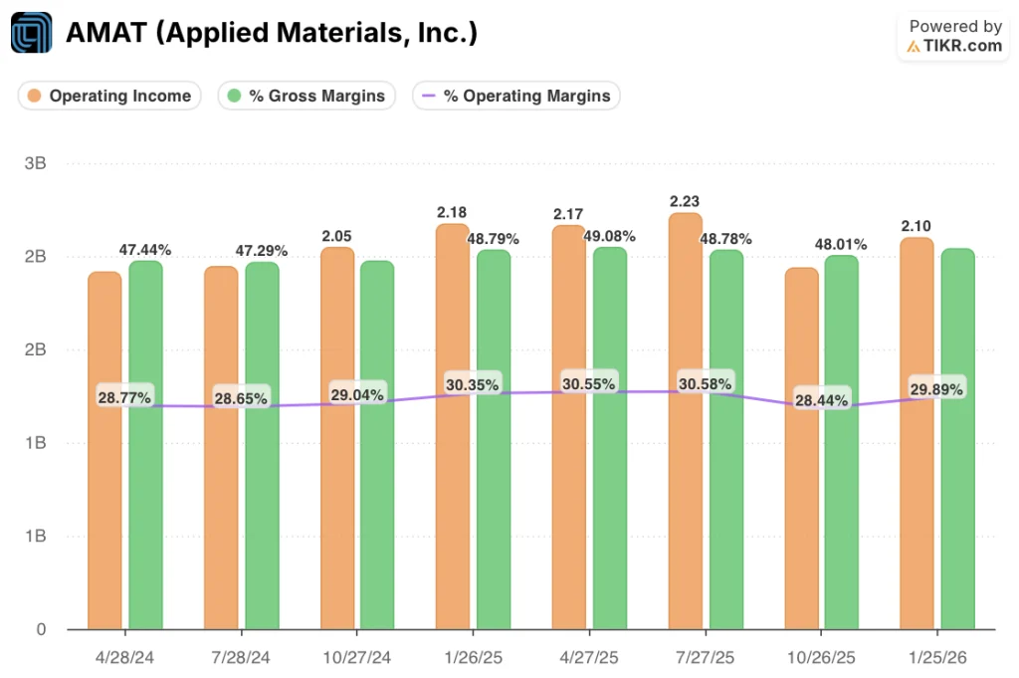Image resolution: width=1019 pixels, height=678 pixels.
Task: Click the TIKR triangle logo icon
Action: pos(914,46)
